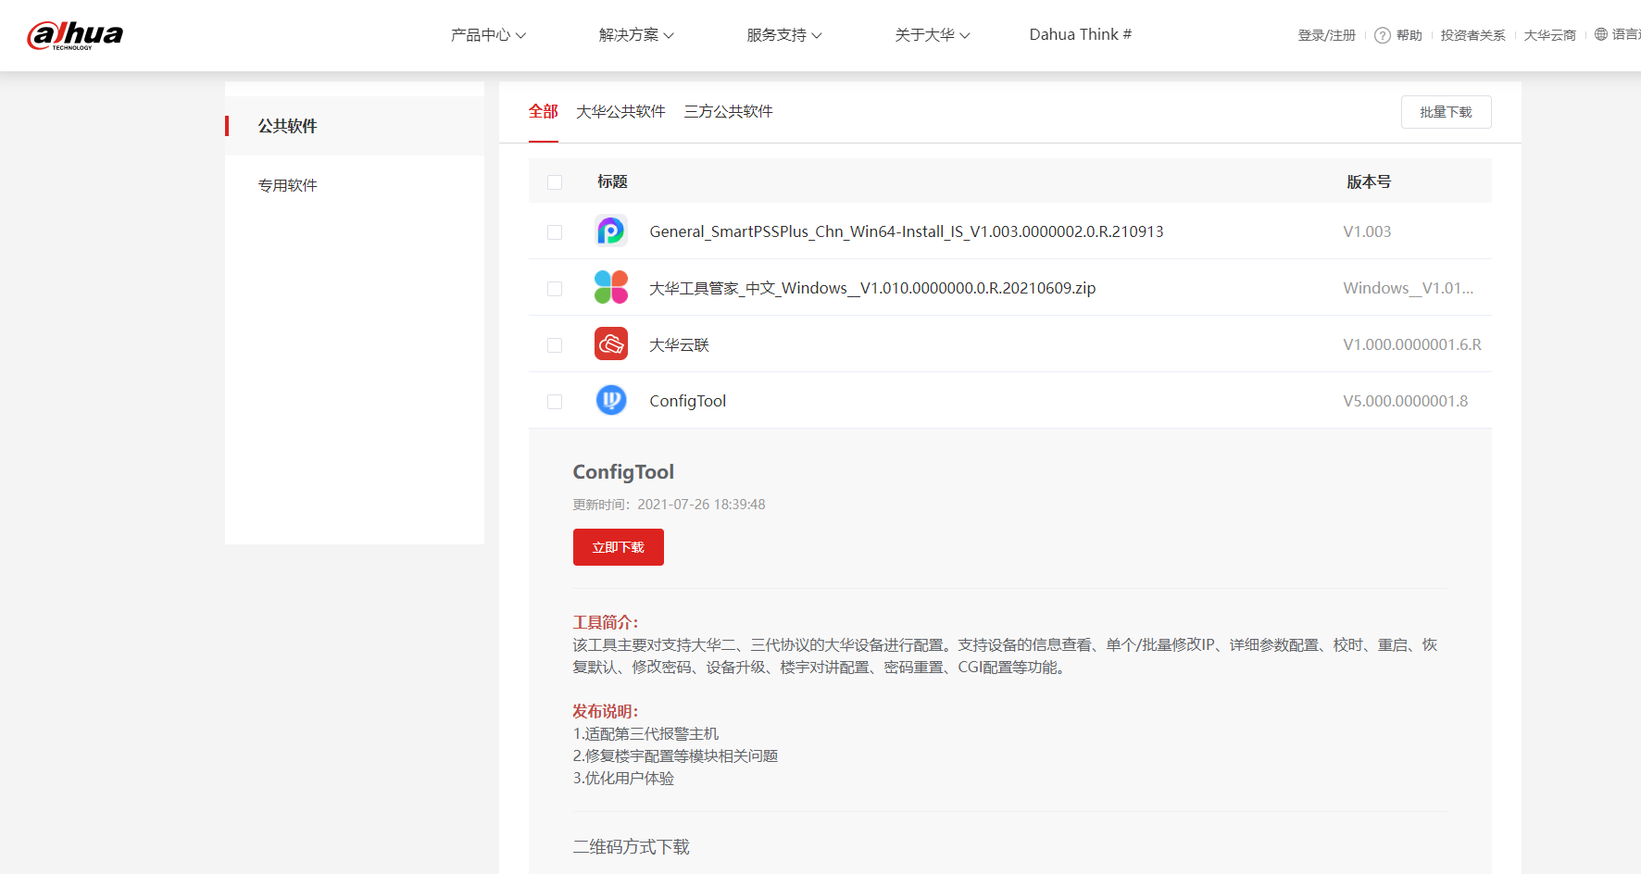Click the 更新时间 2021-07-26 timestamp

click(x=669, y=505)
